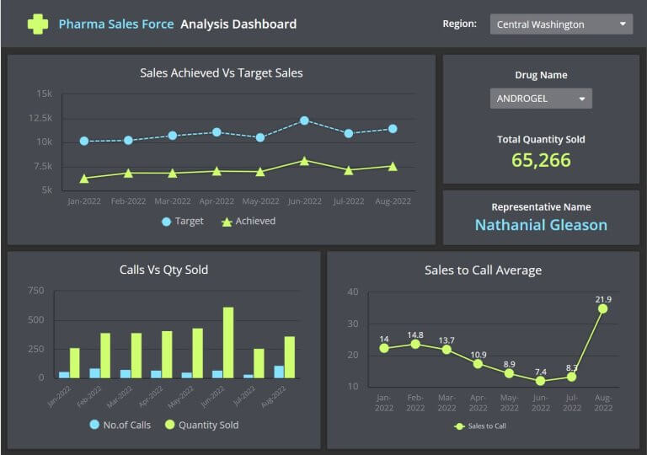Click the Jun-2022 7.4 lowest data point
The width and height of the screenshot is (647, 455).
[x=540, y=381]
